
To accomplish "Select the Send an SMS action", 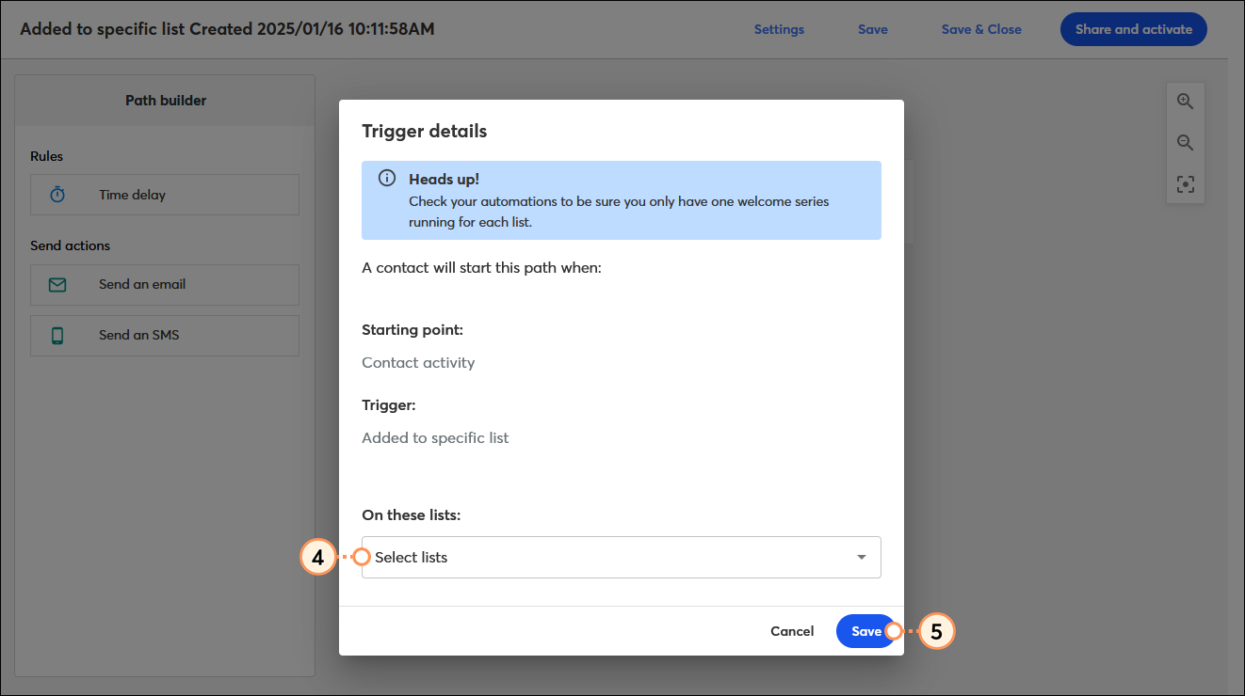I will coord(165,335).
